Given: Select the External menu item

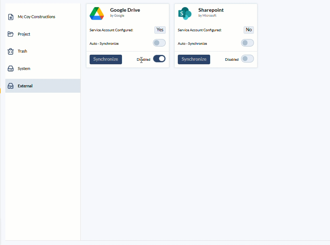Looking at the screenshot, I should click(43, 86).
